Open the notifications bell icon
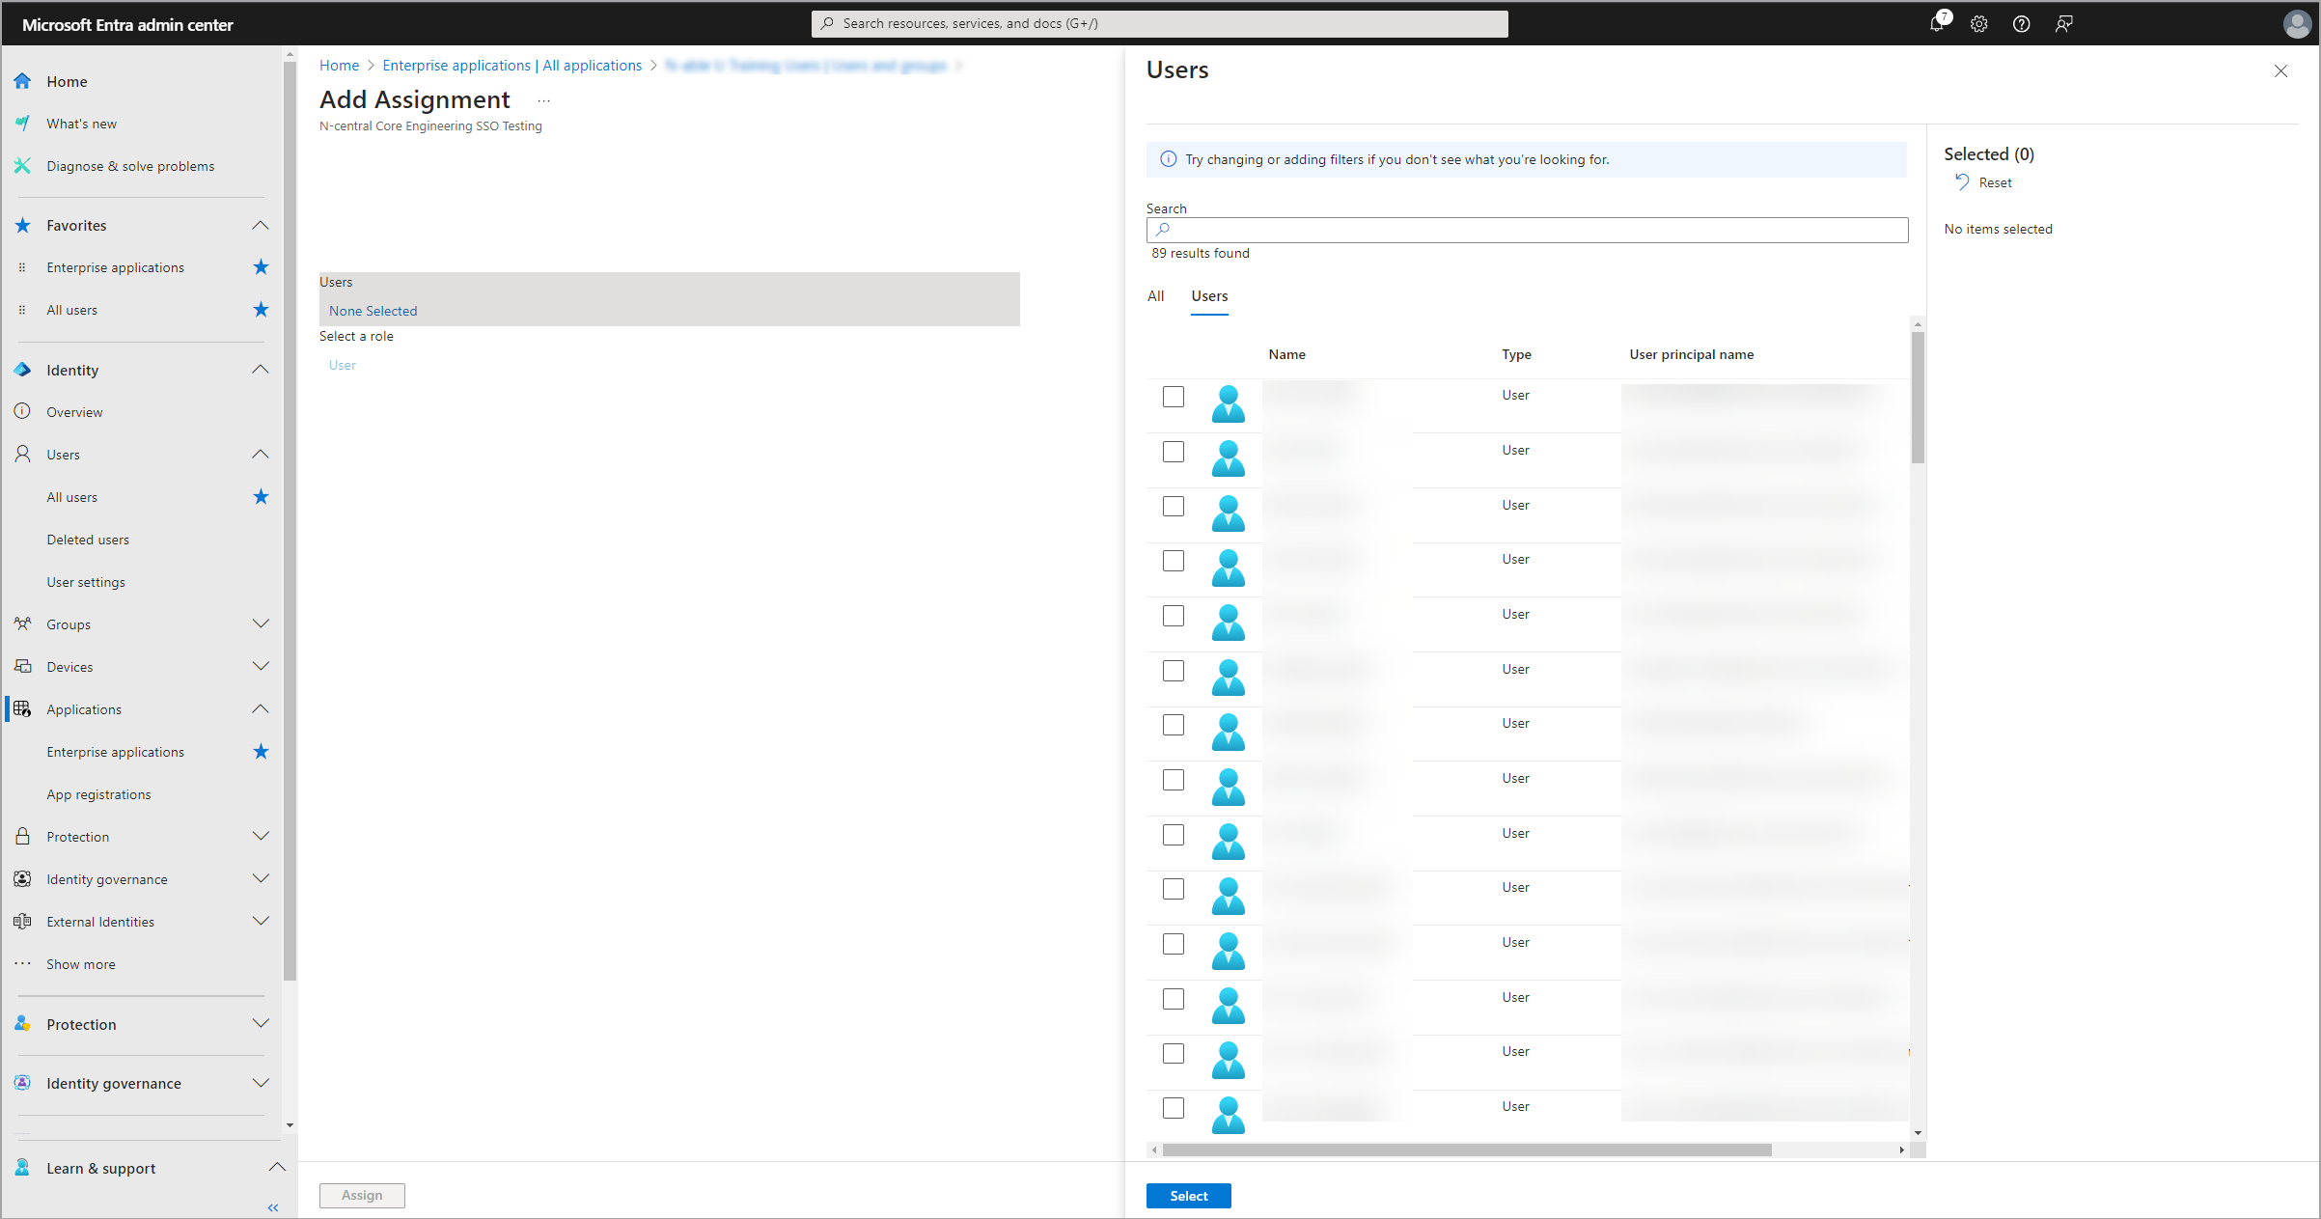The height and width of the screenshot is (1219, 2321). 1936,24
